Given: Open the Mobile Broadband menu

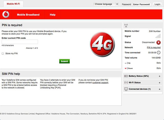Looking at the screenshot, I should coord(28,15).
